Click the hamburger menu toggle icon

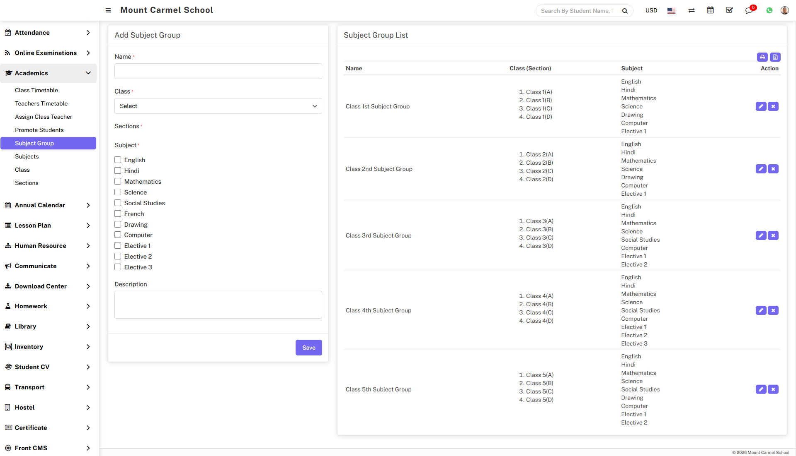(108, 10)
